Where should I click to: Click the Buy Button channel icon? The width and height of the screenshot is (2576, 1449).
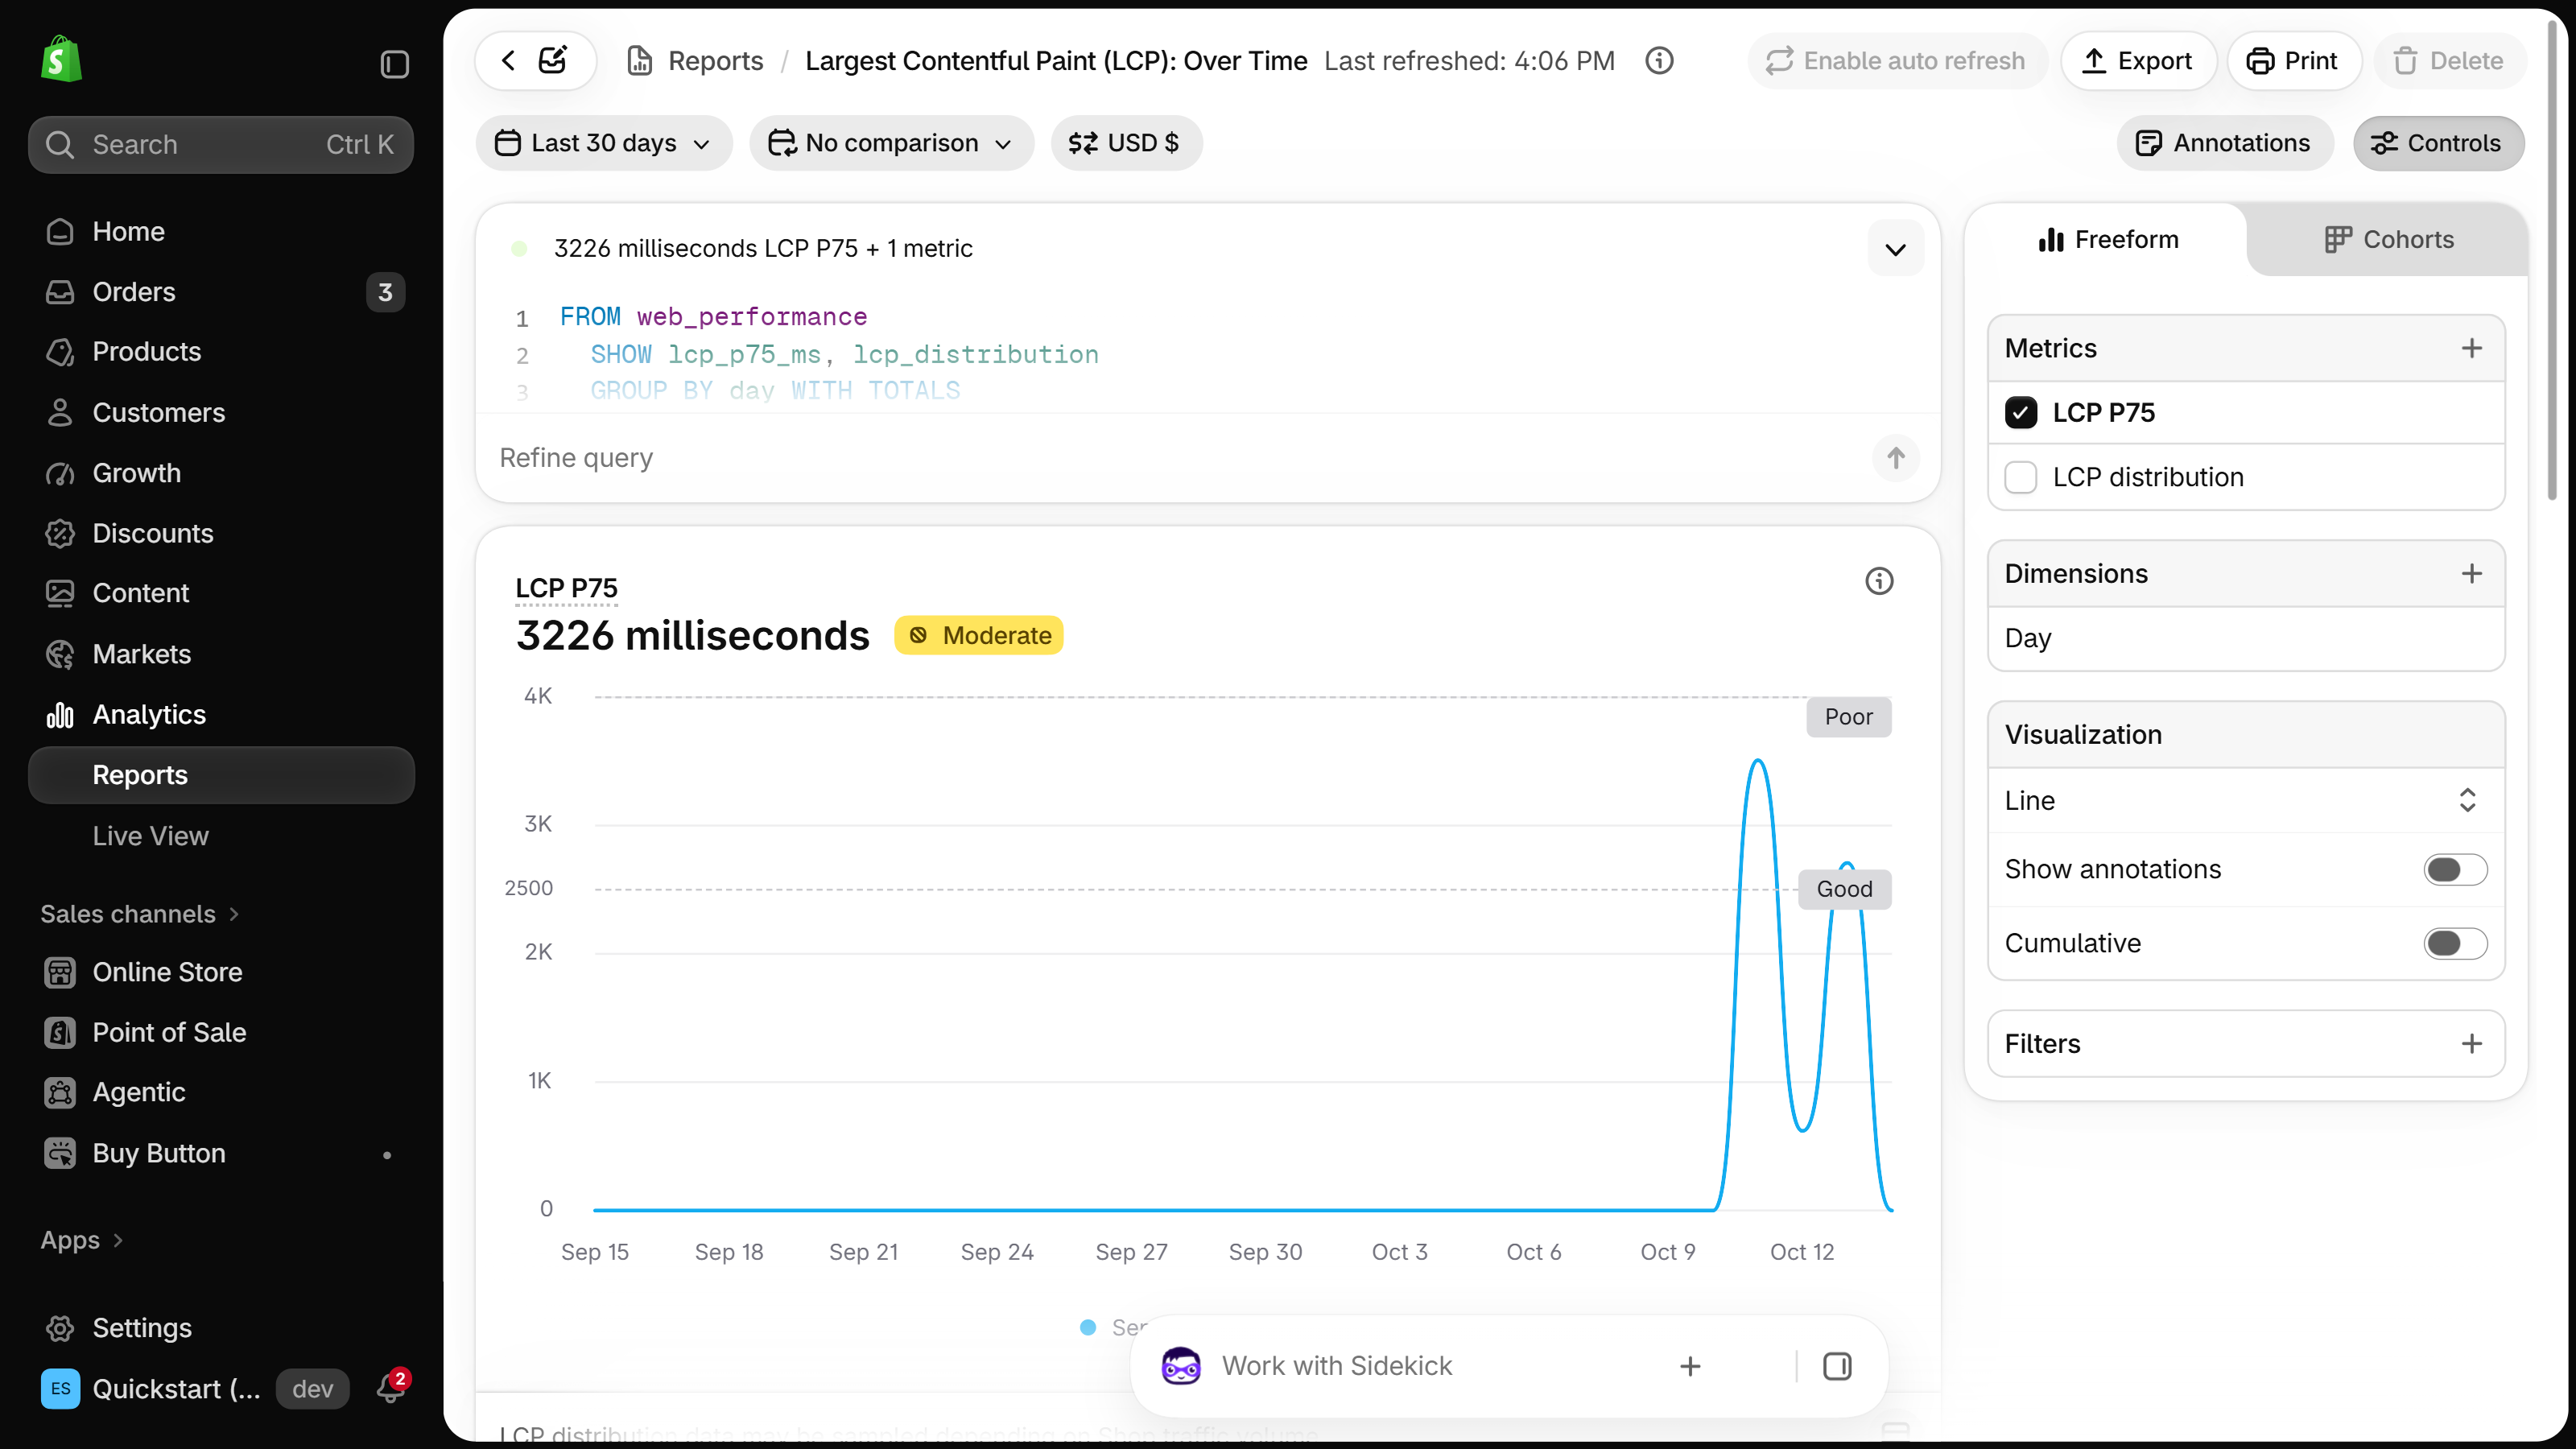click(x=60, y=1153)
